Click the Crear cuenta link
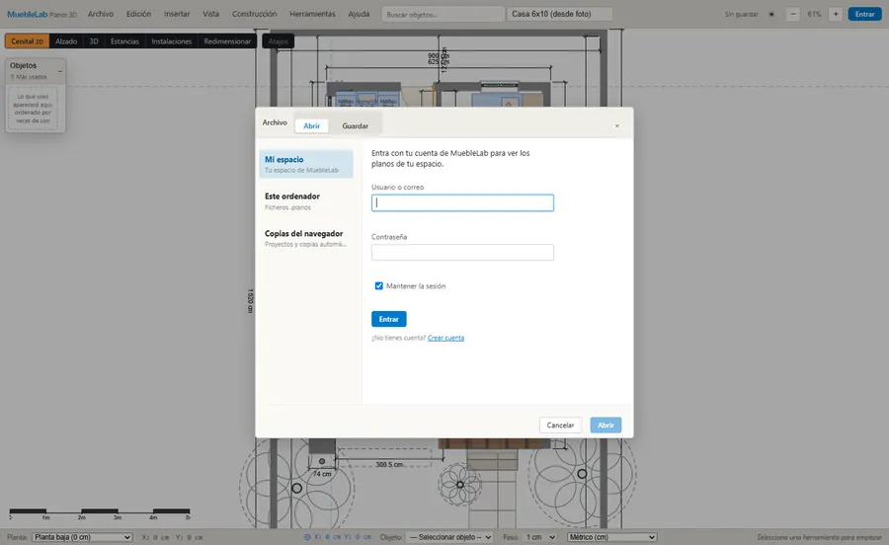The image size is (889, 545). [x=445, y=338]
